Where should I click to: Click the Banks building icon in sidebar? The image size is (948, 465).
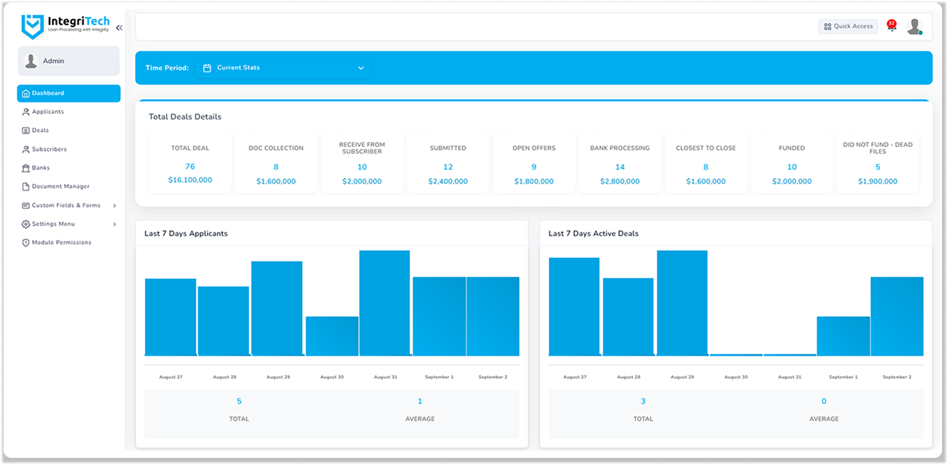tap(26, 168)
